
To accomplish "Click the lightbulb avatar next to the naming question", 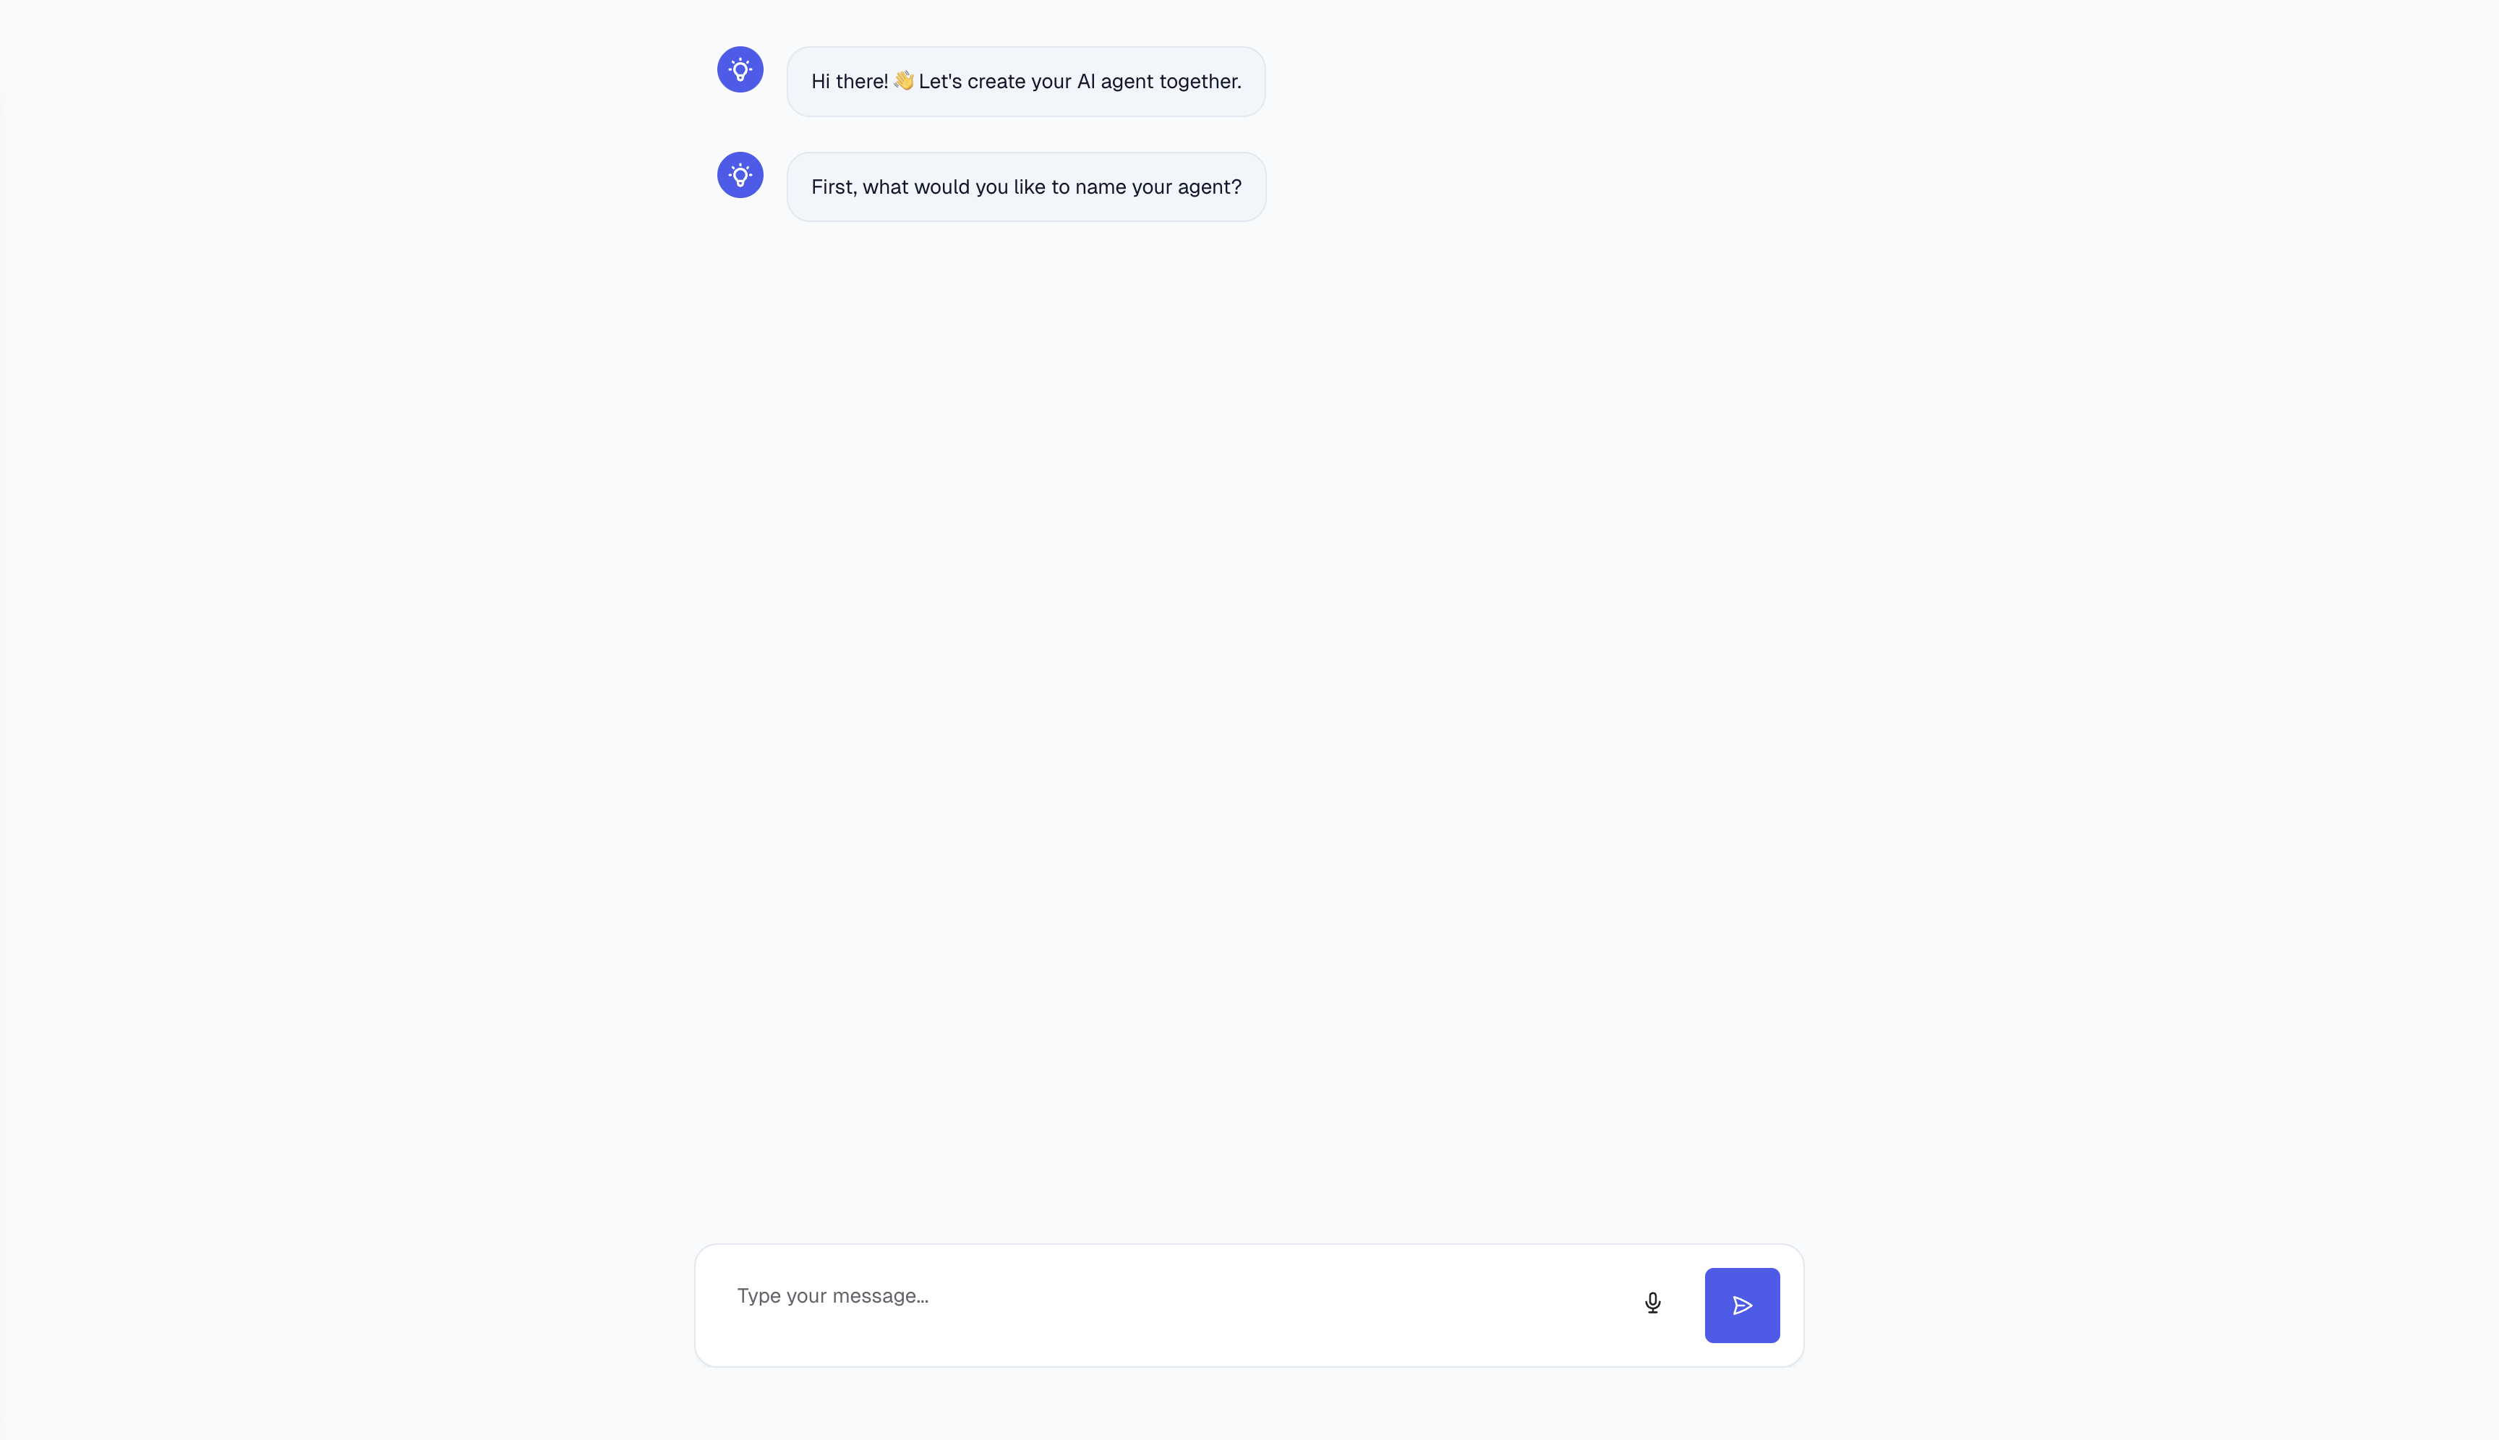I will point(739,174).
